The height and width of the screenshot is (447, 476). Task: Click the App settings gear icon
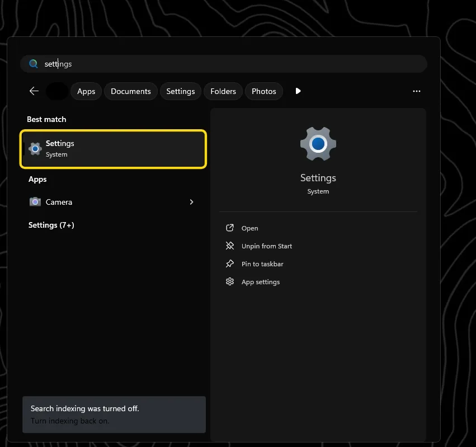[x=230, y=281]
